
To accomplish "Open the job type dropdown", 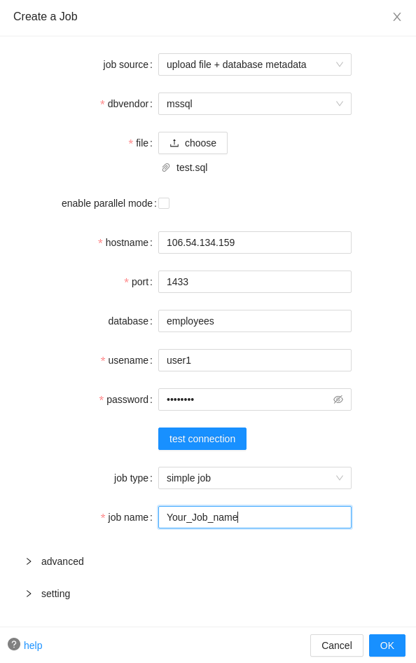I will click(255, 478).
